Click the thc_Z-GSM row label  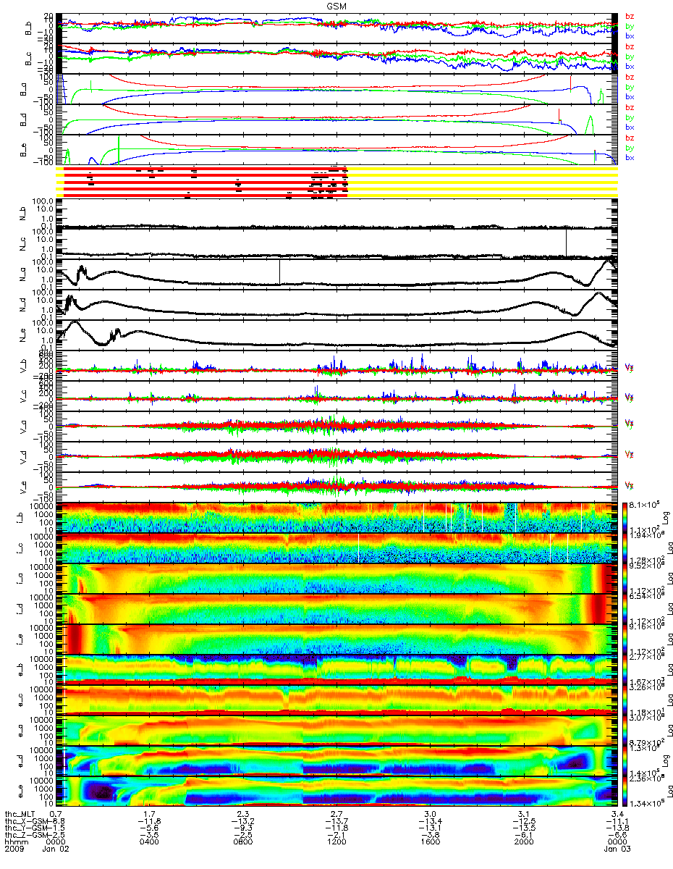pos(27,836)
